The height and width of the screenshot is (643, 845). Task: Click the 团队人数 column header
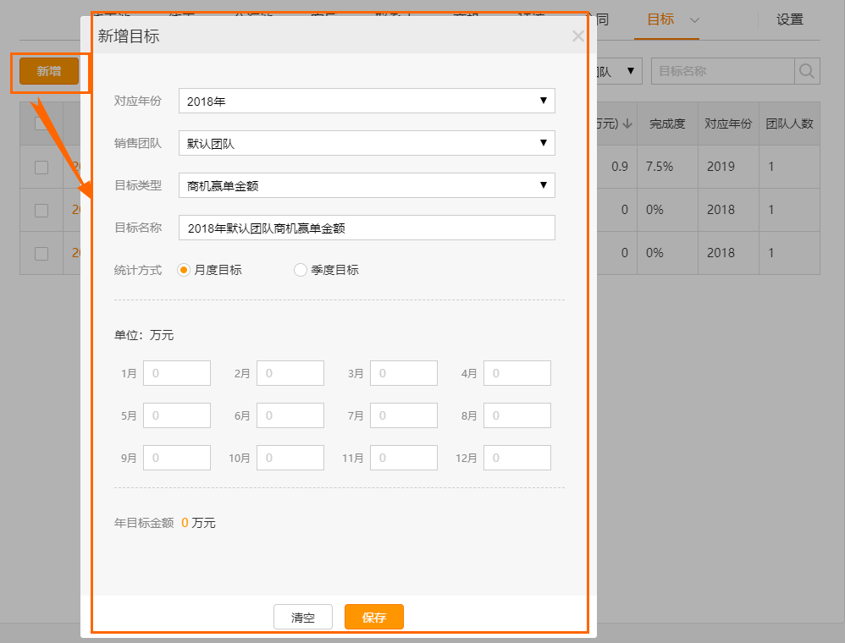[x=789, y=124]
